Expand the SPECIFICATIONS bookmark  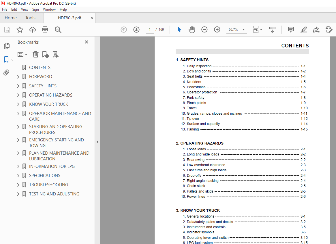(x=18, y=176)
